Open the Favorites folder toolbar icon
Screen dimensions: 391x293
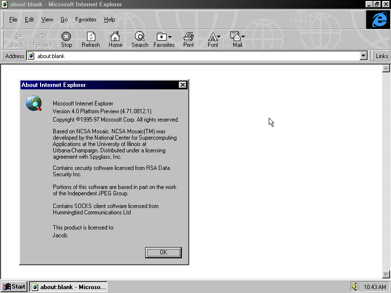pos(162,37)
